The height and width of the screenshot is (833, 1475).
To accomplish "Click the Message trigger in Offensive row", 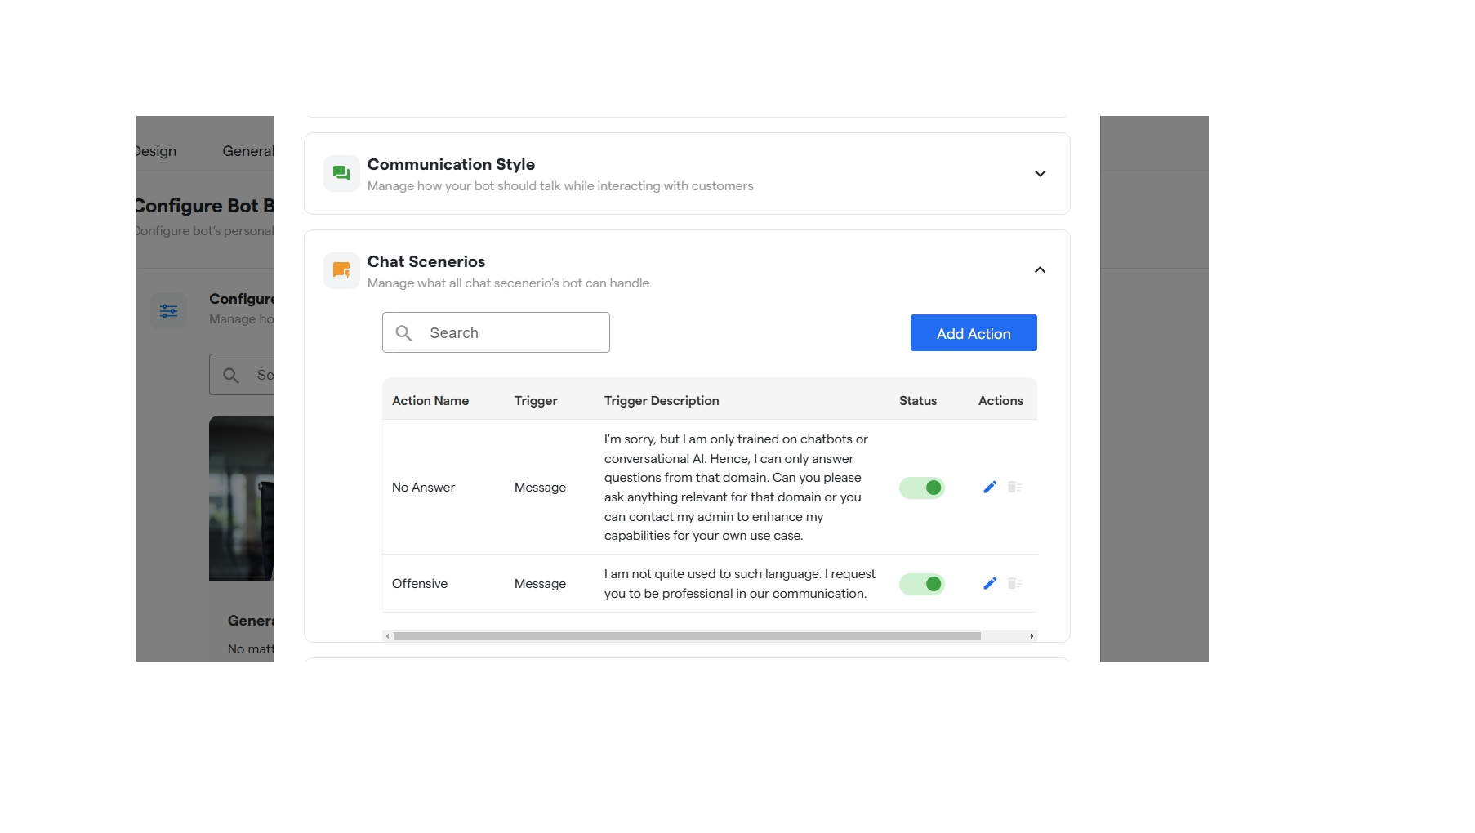I will 540,584.
